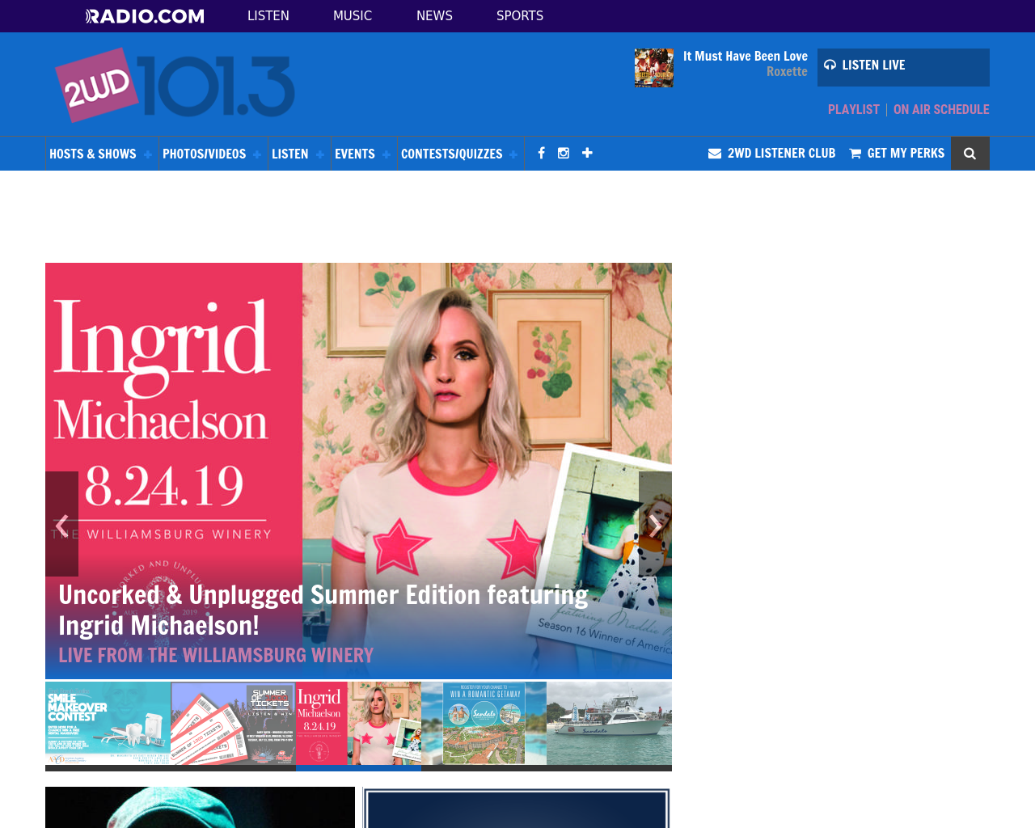Click the LISTEN LIVE button
The width and height of the screenshot is (1035, 828).
point(903,67)
